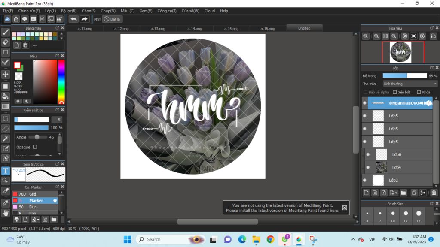Select the Hand tool

[5, 213]
